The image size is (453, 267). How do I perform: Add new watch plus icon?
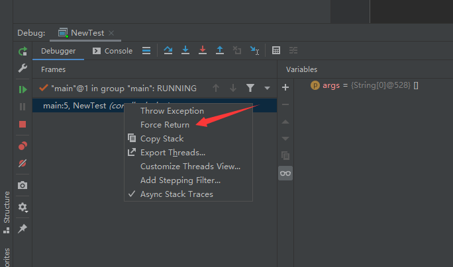(285, 87)
